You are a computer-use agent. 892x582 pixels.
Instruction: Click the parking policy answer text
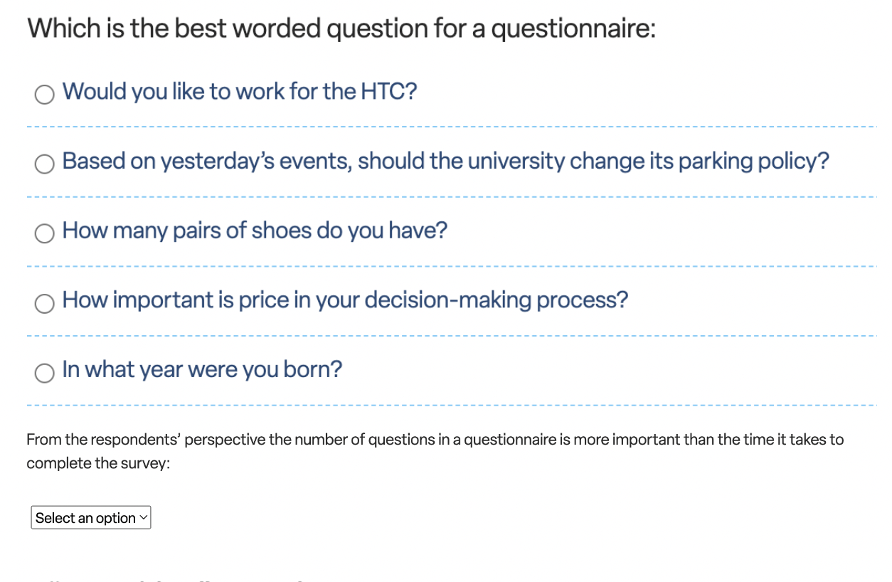[x=445, y=161]
